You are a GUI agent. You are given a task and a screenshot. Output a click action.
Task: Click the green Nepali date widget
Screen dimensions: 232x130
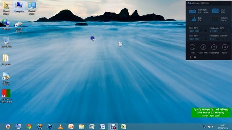pyautogui.click(x=211, y=113)
